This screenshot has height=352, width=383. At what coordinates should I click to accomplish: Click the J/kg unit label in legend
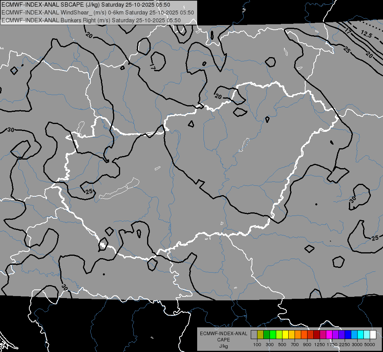pos(223,347)
